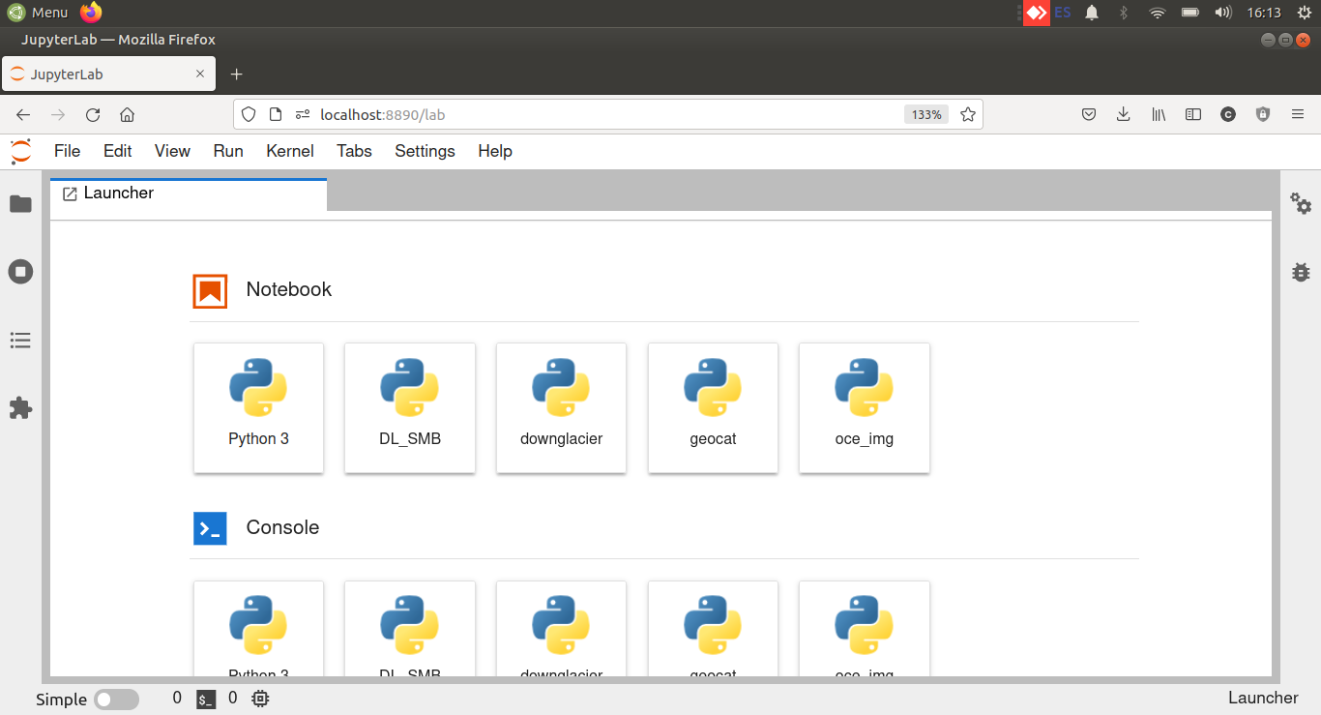Start a geocat console

(713, 628)
